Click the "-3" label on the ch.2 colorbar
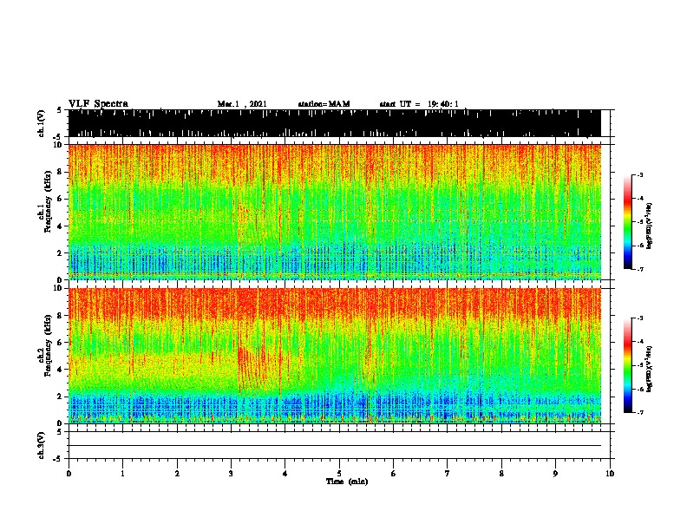 click(x=639, y=318)
